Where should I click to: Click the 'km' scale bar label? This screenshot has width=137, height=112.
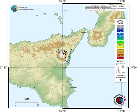tap(27, 99)
